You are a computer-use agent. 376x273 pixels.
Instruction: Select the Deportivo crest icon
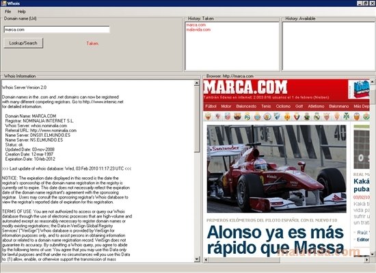pos(247,117)
